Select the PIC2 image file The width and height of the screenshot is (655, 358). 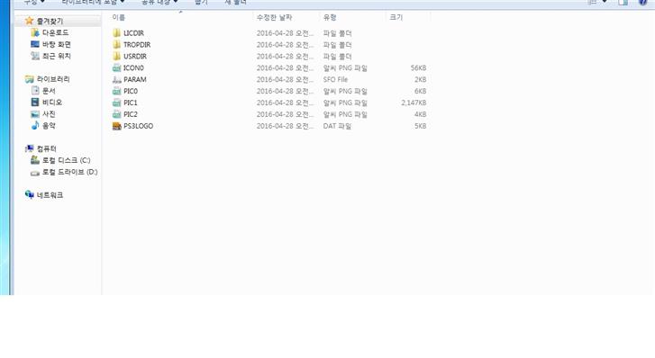(x=125, y=114)
